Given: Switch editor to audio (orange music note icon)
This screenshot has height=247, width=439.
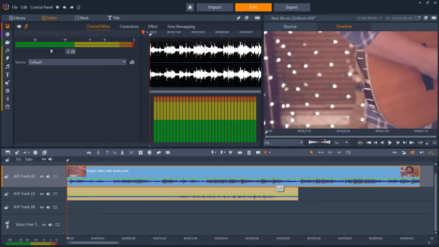Looking at the screenshot, I should click(26, 27).
